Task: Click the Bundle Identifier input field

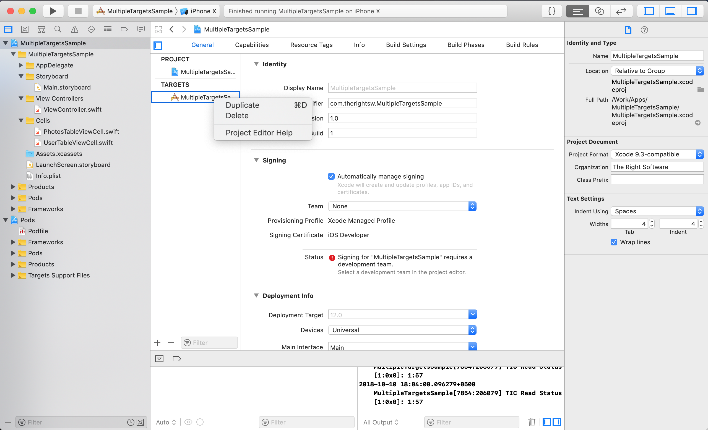Action: [403, 103]
